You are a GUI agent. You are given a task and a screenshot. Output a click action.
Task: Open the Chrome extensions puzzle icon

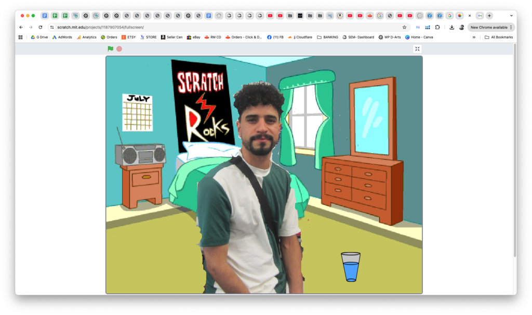pos(437,27)
